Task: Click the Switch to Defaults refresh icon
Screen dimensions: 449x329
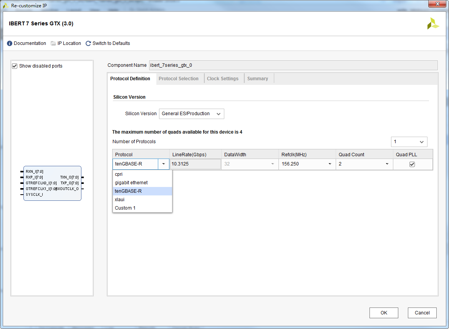Action: tap(88, 43)
